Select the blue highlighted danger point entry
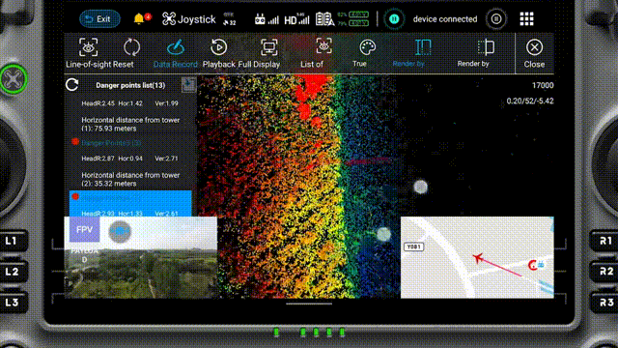The width and height of the screenshot is (618, 348). [130, 204]
